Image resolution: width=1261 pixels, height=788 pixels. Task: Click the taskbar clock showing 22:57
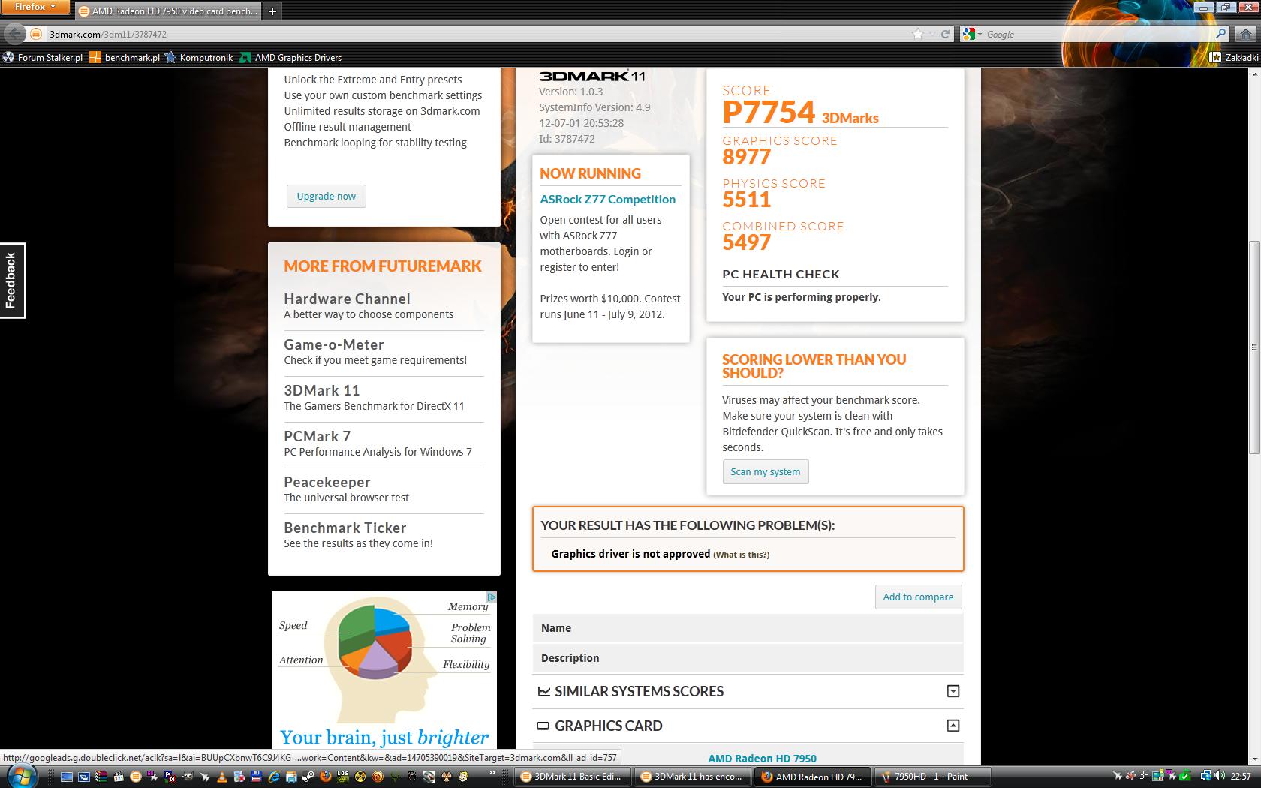coord(1241,776)
